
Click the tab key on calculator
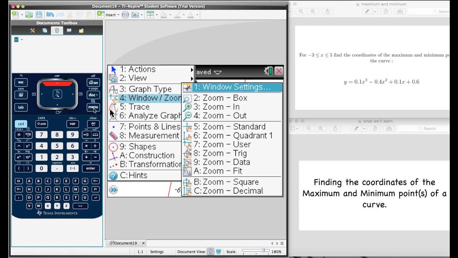pyautogui.click(x=21, y=107)
